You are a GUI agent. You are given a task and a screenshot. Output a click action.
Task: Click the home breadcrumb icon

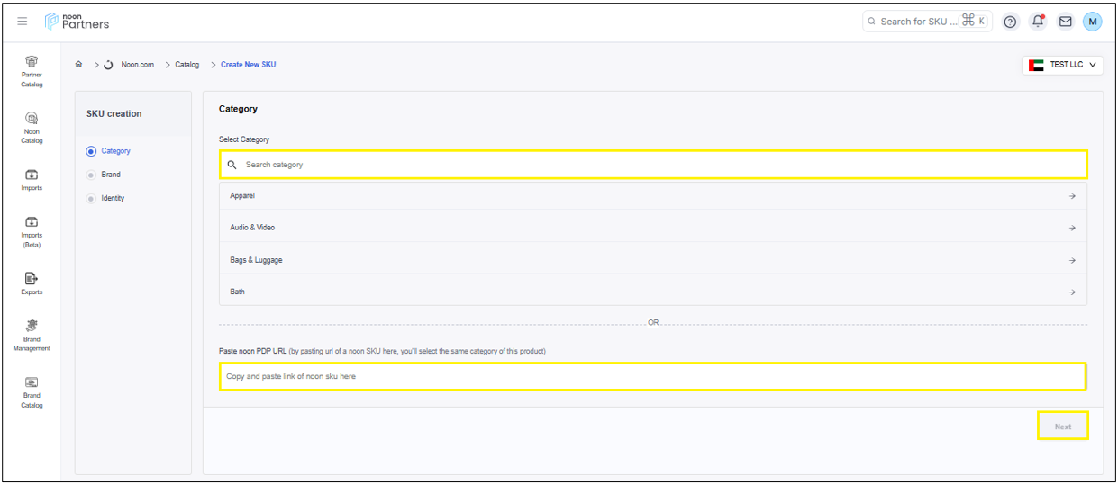79,65
